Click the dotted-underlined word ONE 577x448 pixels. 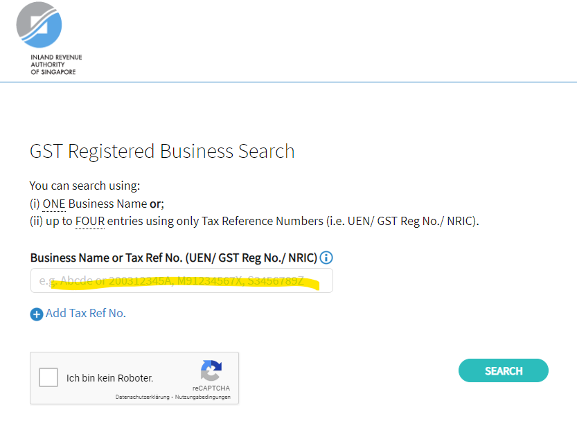point(54,204)
